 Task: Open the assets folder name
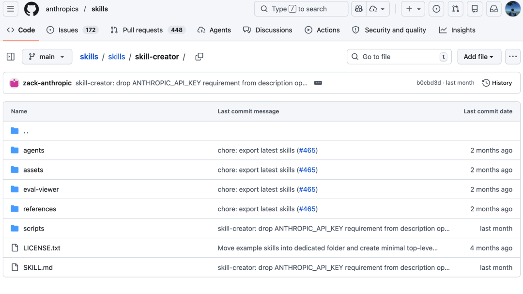[x=33, y=170]
